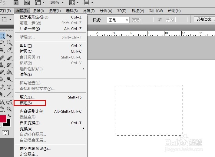This screenshot has width=215, height=157.
Task: Select the Move tool
Action: 9,36
